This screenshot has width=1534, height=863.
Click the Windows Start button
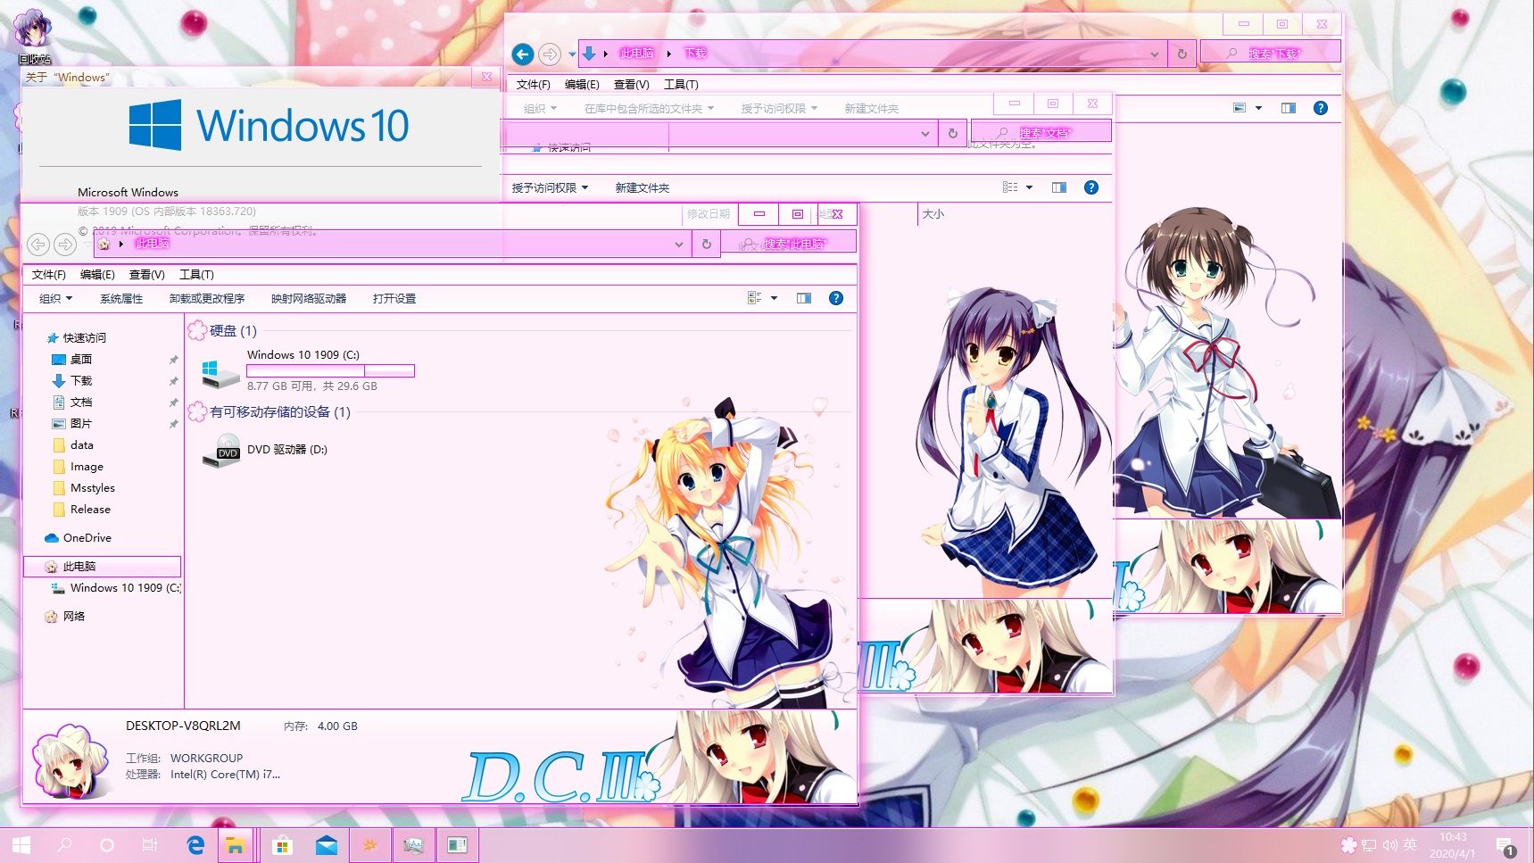(x=21, y=844)
